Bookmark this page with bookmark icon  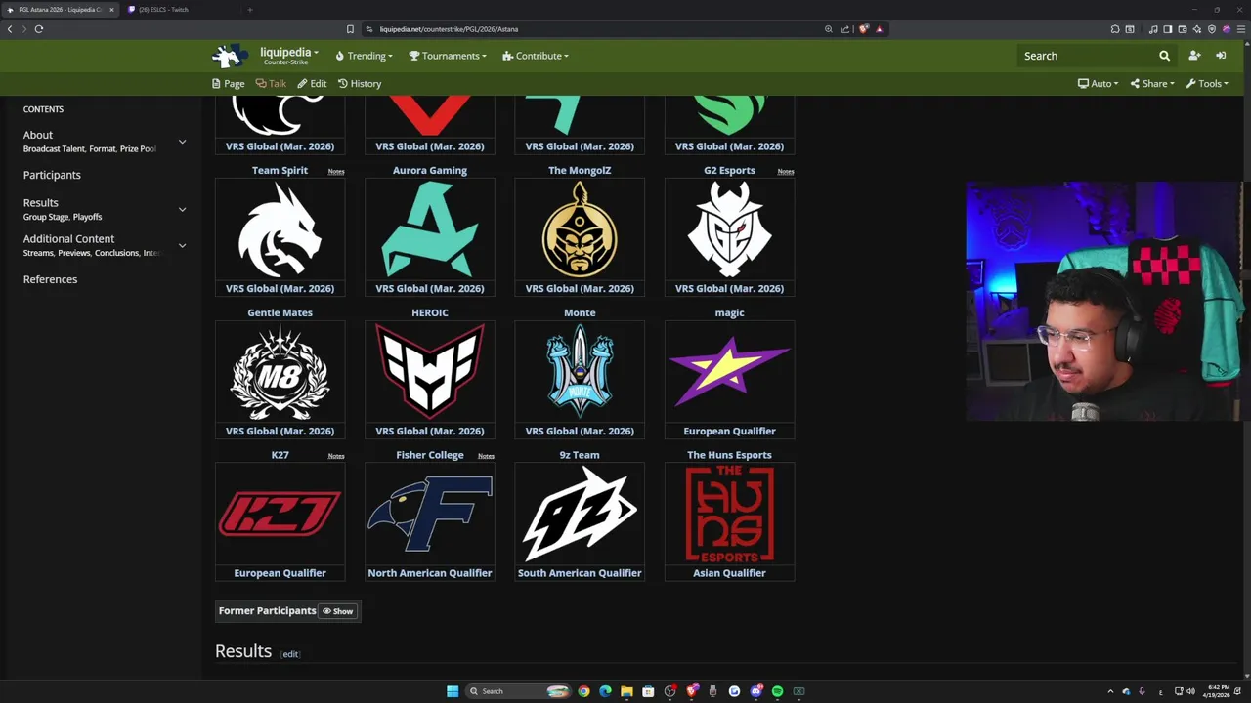coord(350,29)
